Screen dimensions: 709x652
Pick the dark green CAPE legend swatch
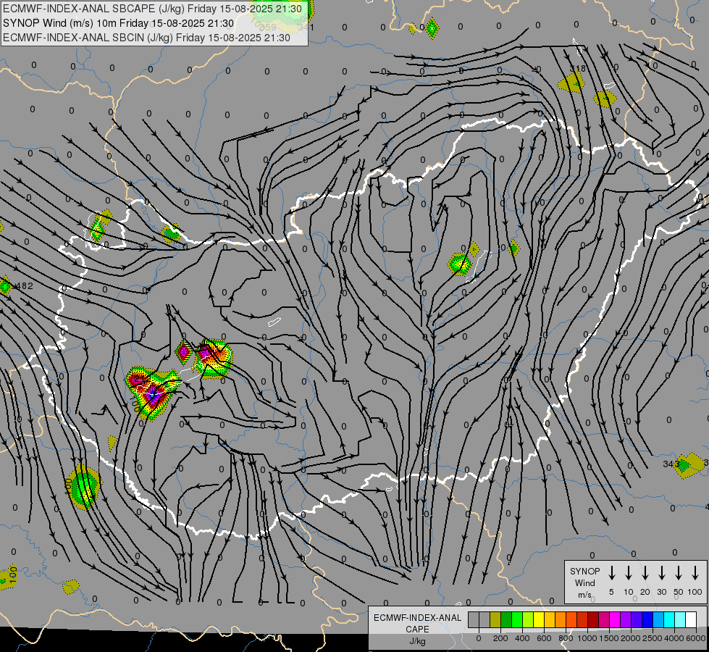(506, 619)
